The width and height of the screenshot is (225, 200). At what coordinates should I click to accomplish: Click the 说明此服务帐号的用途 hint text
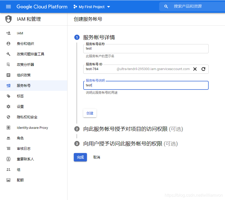(102, 93)
